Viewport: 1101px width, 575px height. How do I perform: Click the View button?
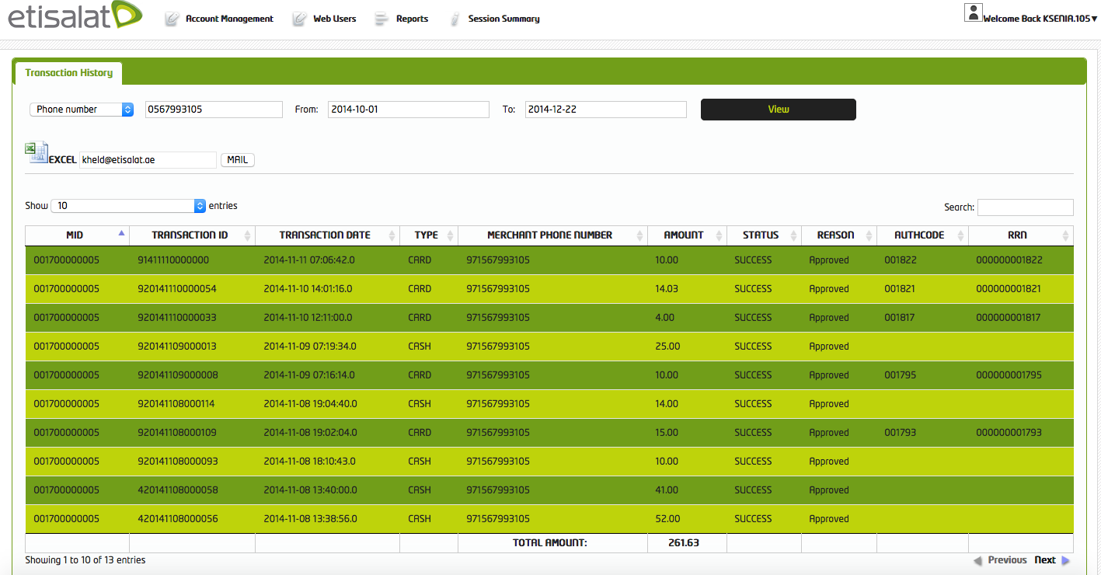[x=778, y=110]
